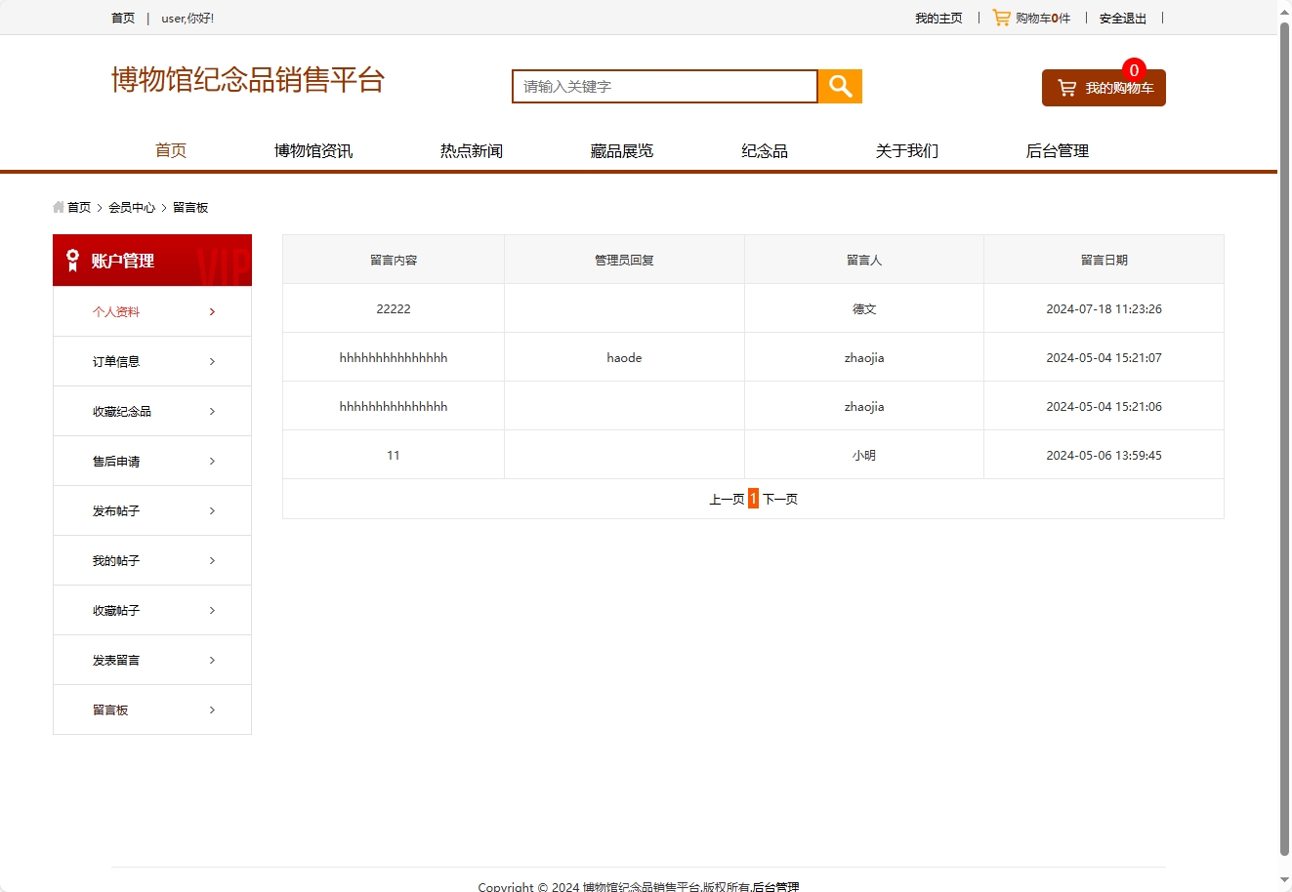
Task: Click the 安全退出 logout link
Action: 1122,18
